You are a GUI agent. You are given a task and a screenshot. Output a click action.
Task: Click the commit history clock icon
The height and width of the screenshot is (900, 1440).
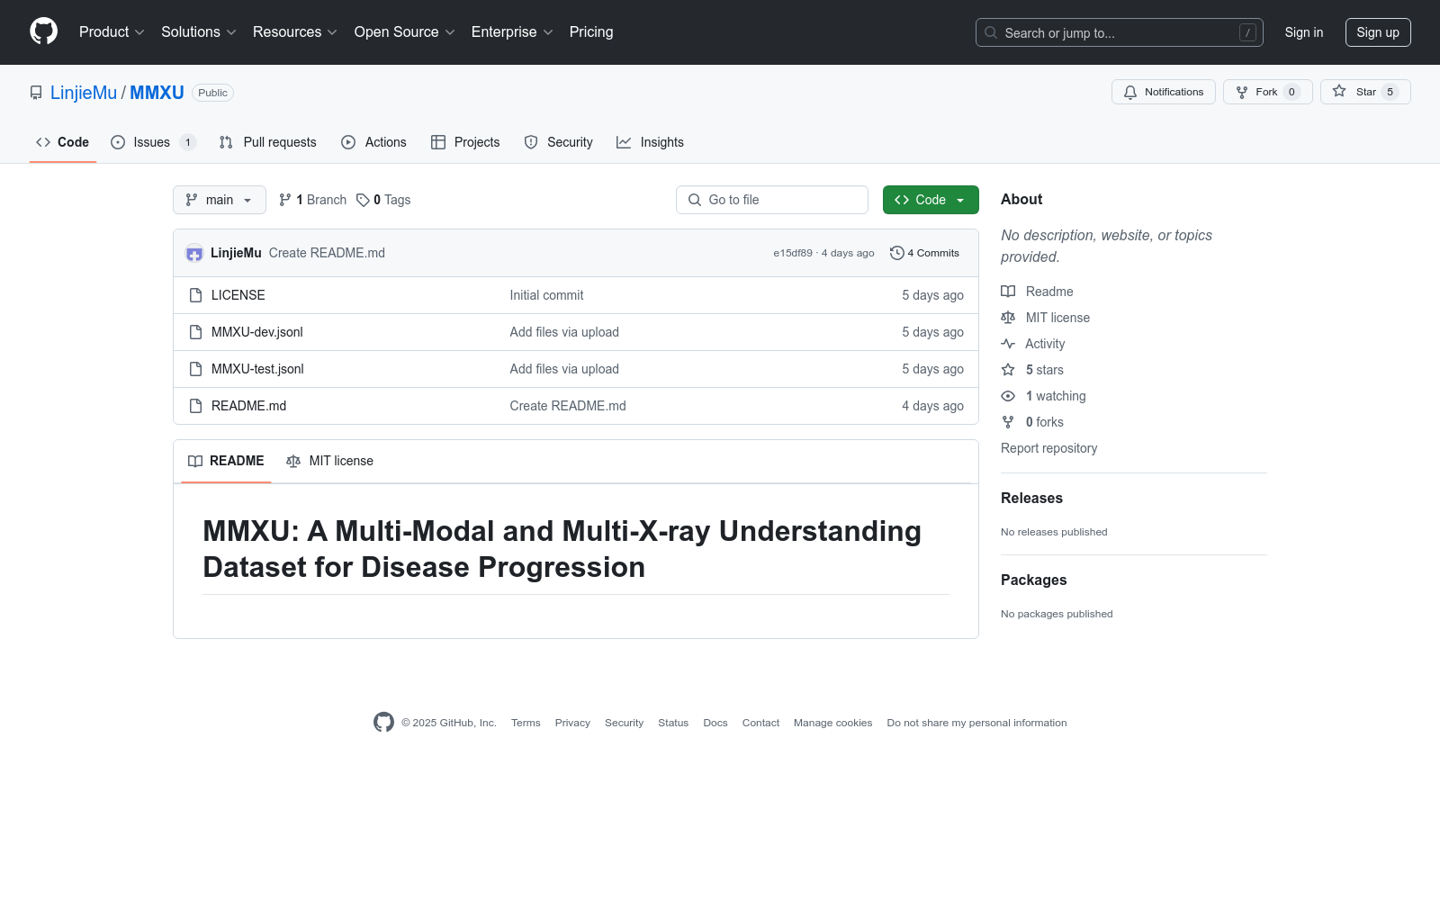pos(896,253)
